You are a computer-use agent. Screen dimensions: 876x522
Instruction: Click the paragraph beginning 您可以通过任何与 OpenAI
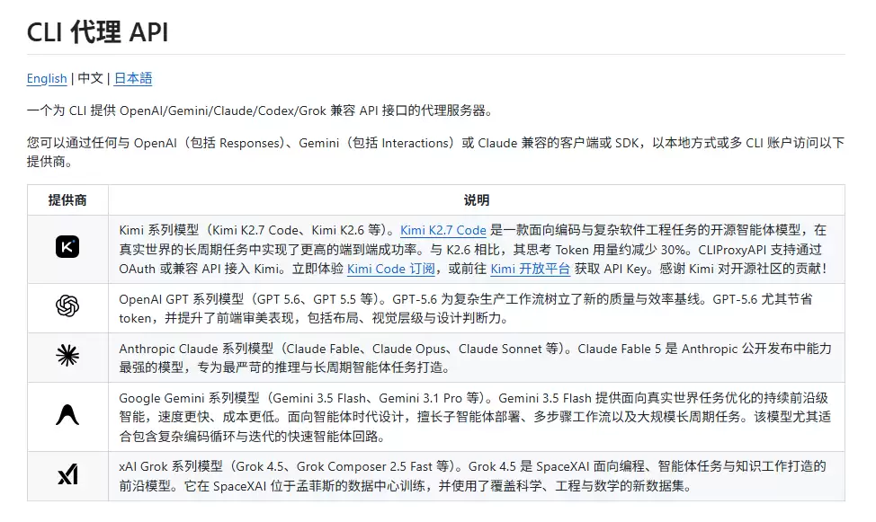tap(436, 153)
